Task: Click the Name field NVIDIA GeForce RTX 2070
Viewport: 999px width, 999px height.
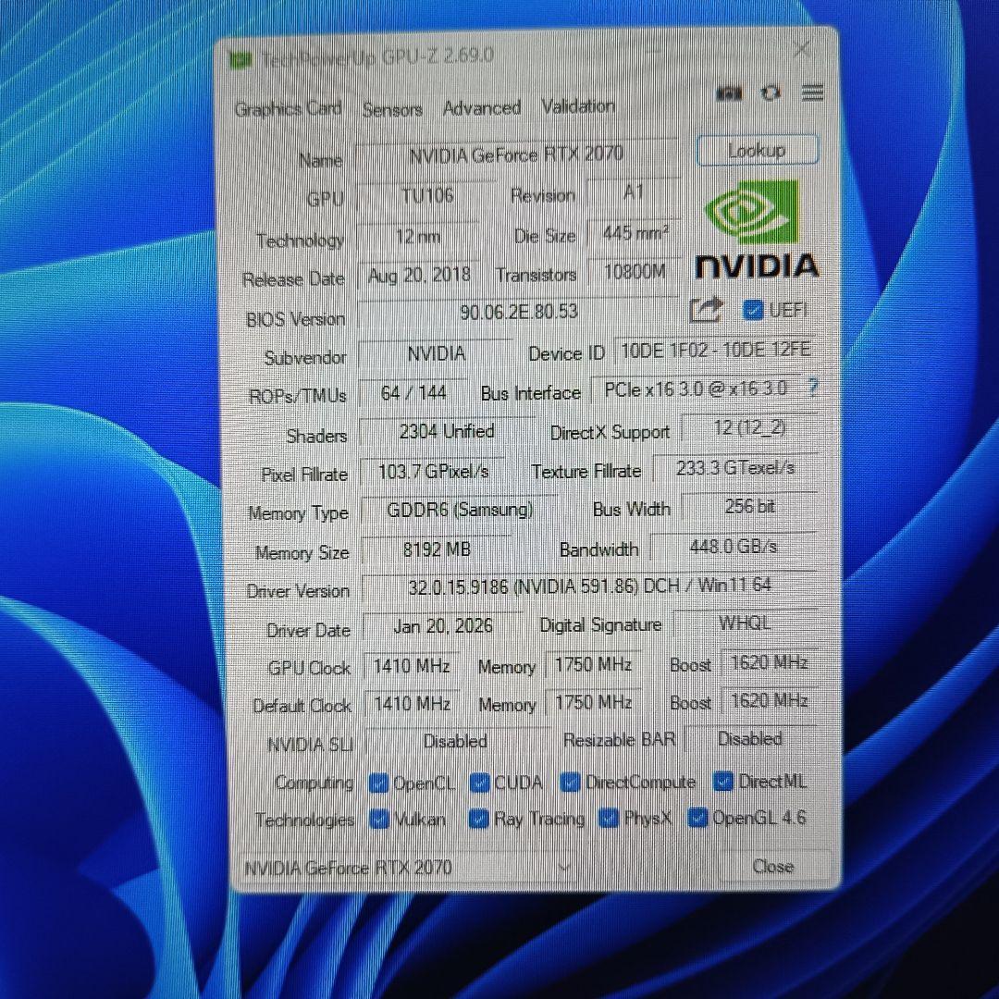Action: [x=516, y=154]
